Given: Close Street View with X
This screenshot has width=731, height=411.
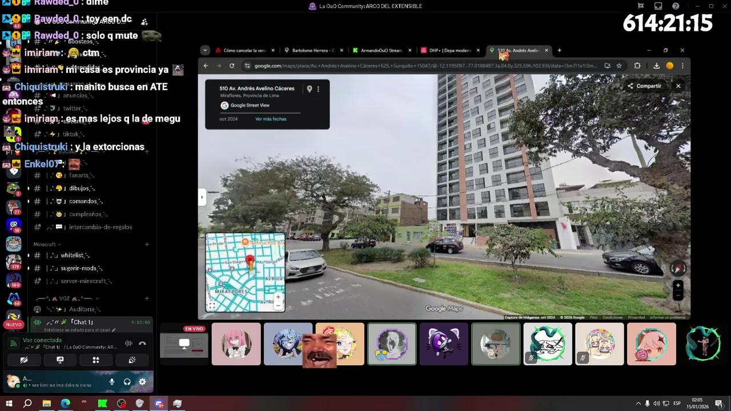Looking at the screenshot, I should [678, 86].
